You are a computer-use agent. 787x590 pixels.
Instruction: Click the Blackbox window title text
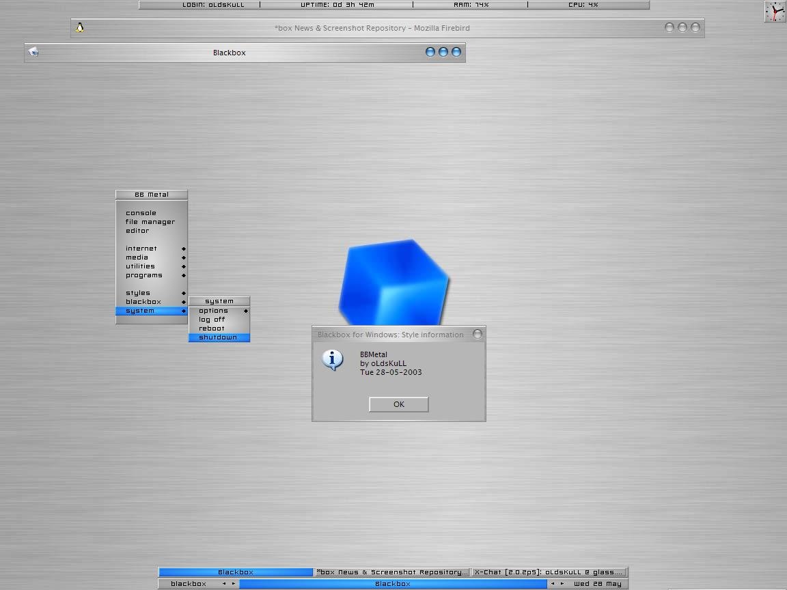point(230,53)
